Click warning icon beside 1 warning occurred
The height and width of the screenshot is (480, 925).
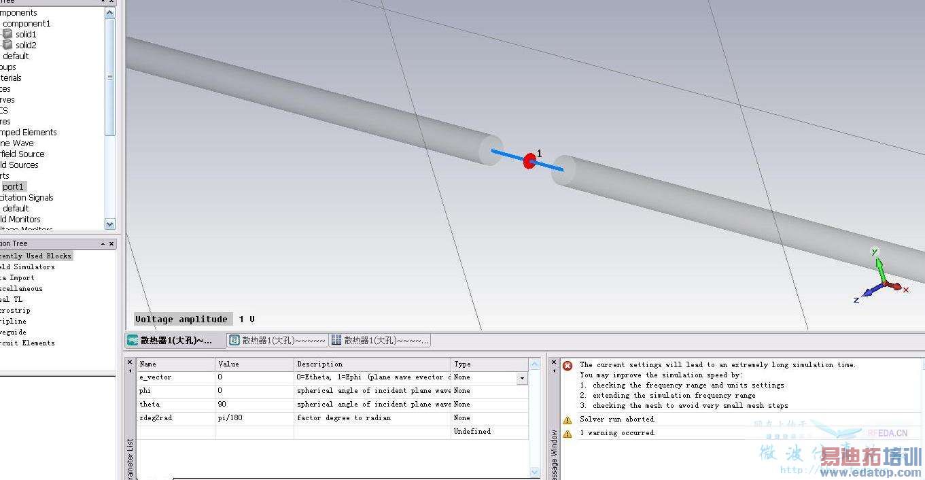tap(568, 433)
